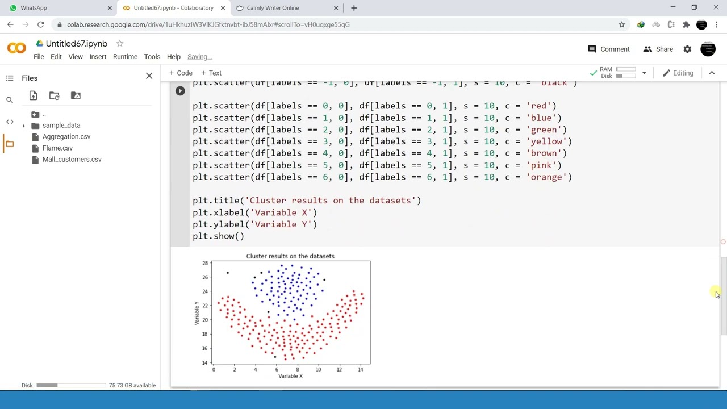This screenshot has height=409, width=727.
Task: Open Chrome three-dot menu
Action: tap(717, 24)
